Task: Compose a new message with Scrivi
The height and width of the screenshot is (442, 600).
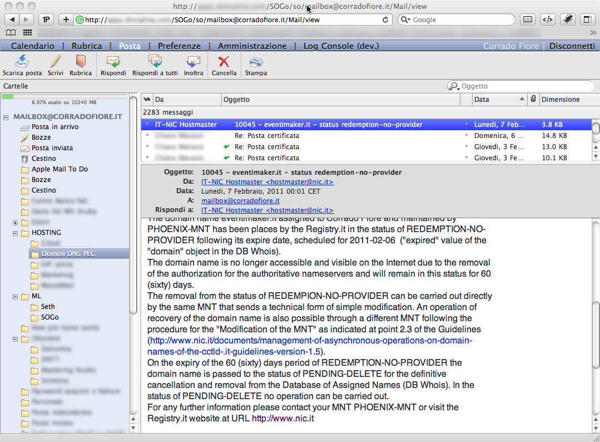Action: point(55,61)
